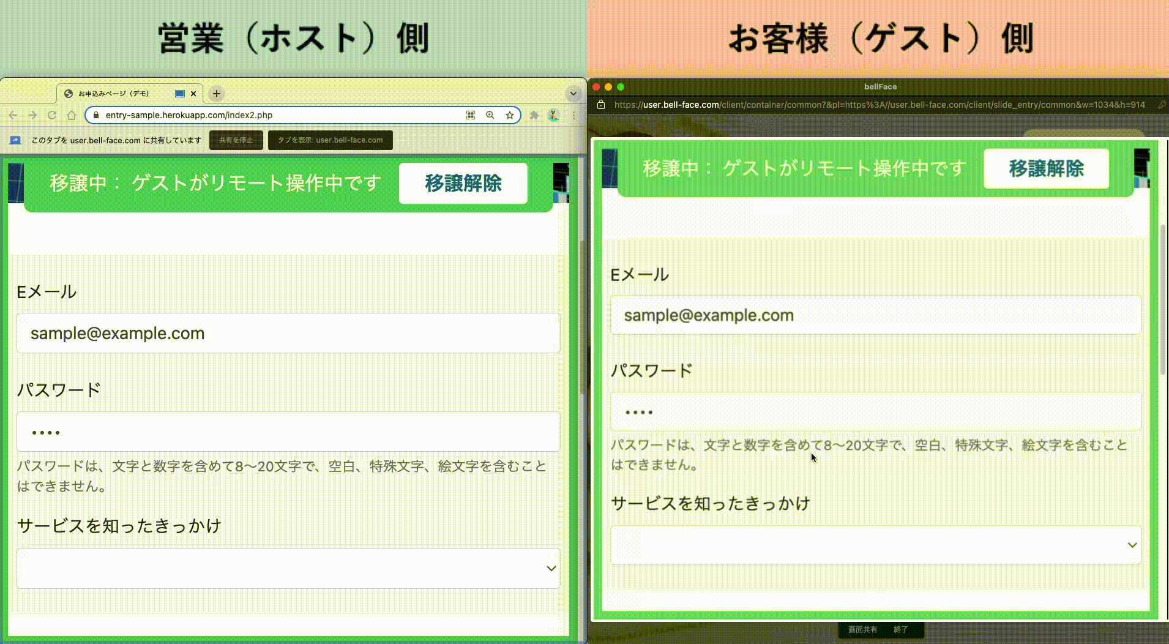Close the お申込みページ tab
This screenshot has height=644, width=1169.
pos(193,94)
